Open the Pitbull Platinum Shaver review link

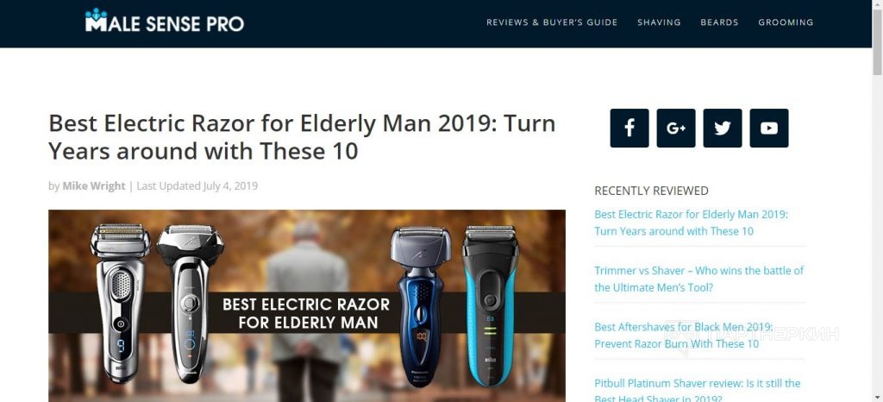[x=697, y=391]
